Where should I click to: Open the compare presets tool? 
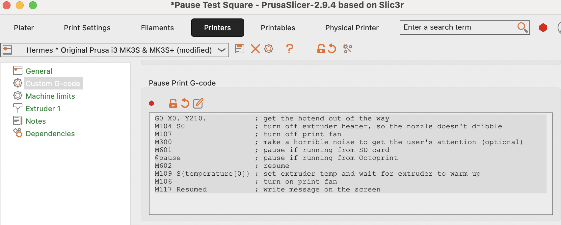pos(347,49)
